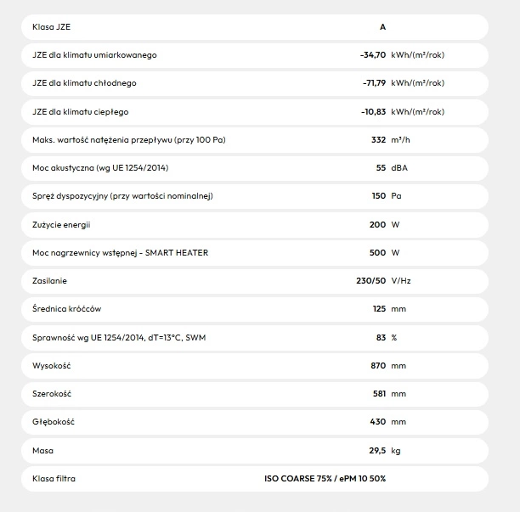Click 'Moc nagrzewnicy wstępnej - SMART HEATER' label
This screenshot has height=512, width=520.
[x=120, y=252]
